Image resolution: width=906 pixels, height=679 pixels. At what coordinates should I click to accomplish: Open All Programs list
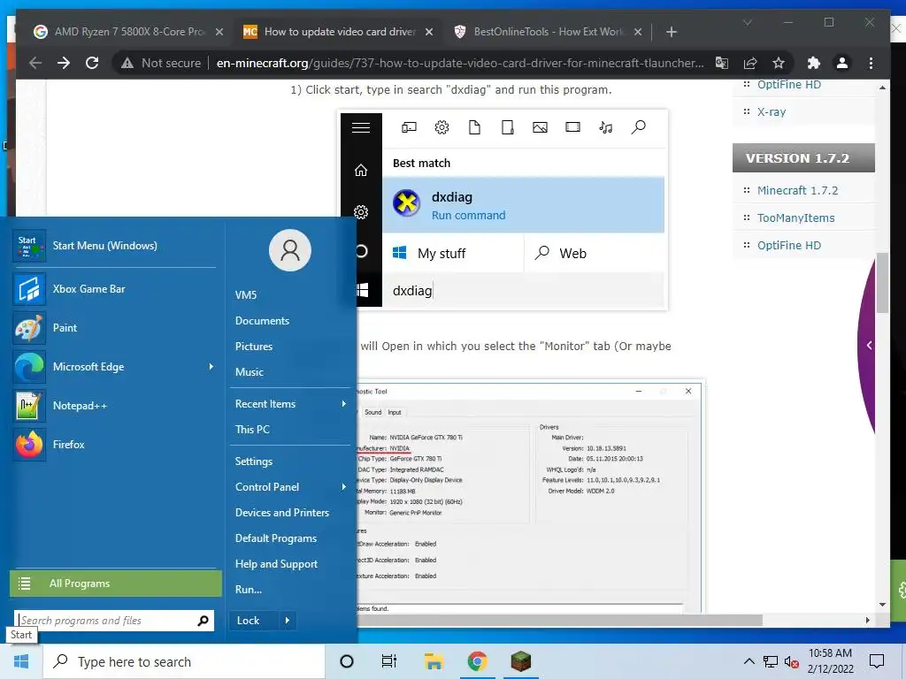(x=116, y=584)
